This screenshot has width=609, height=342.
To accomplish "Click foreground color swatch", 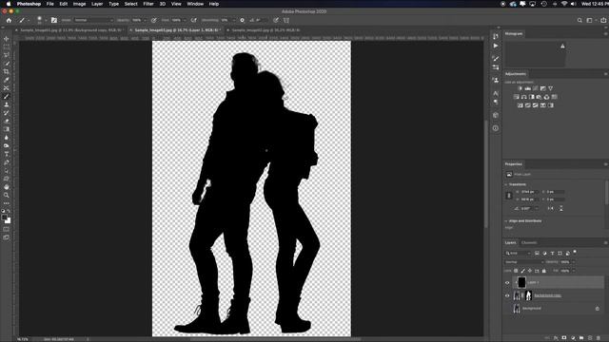I will [x=4, y=218].
